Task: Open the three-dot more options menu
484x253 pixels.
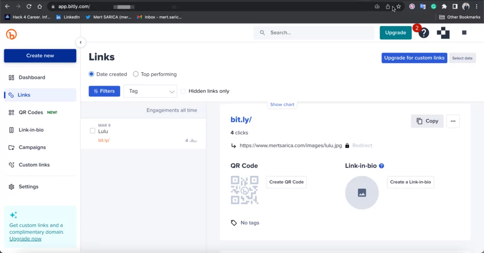Action: (453, 121)
